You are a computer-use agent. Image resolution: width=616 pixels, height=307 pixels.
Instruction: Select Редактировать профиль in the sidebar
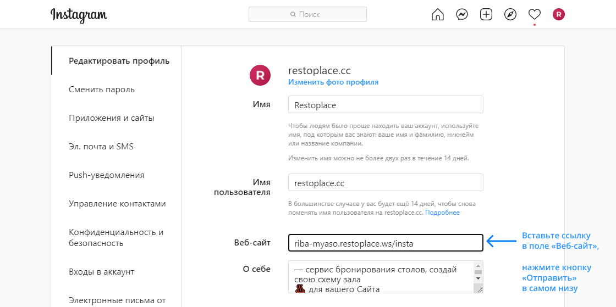pyautogui.click(x=119, y=61)
